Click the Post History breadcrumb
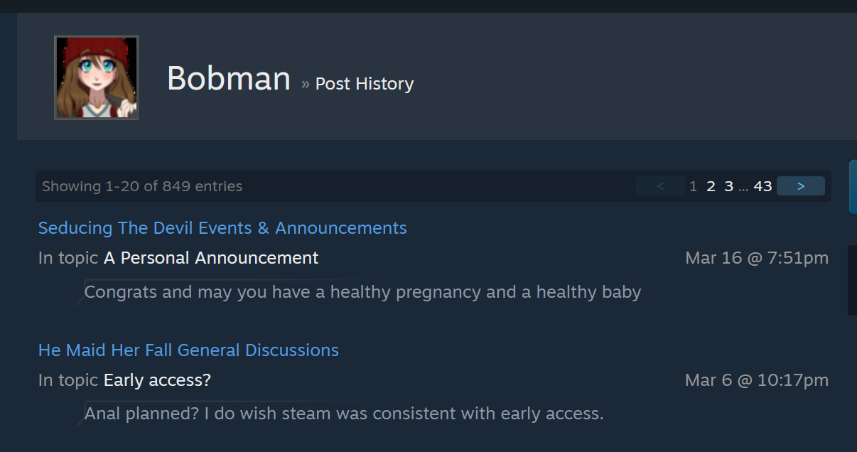This screenshot has height=452, width=857. [x=364, y=84]
